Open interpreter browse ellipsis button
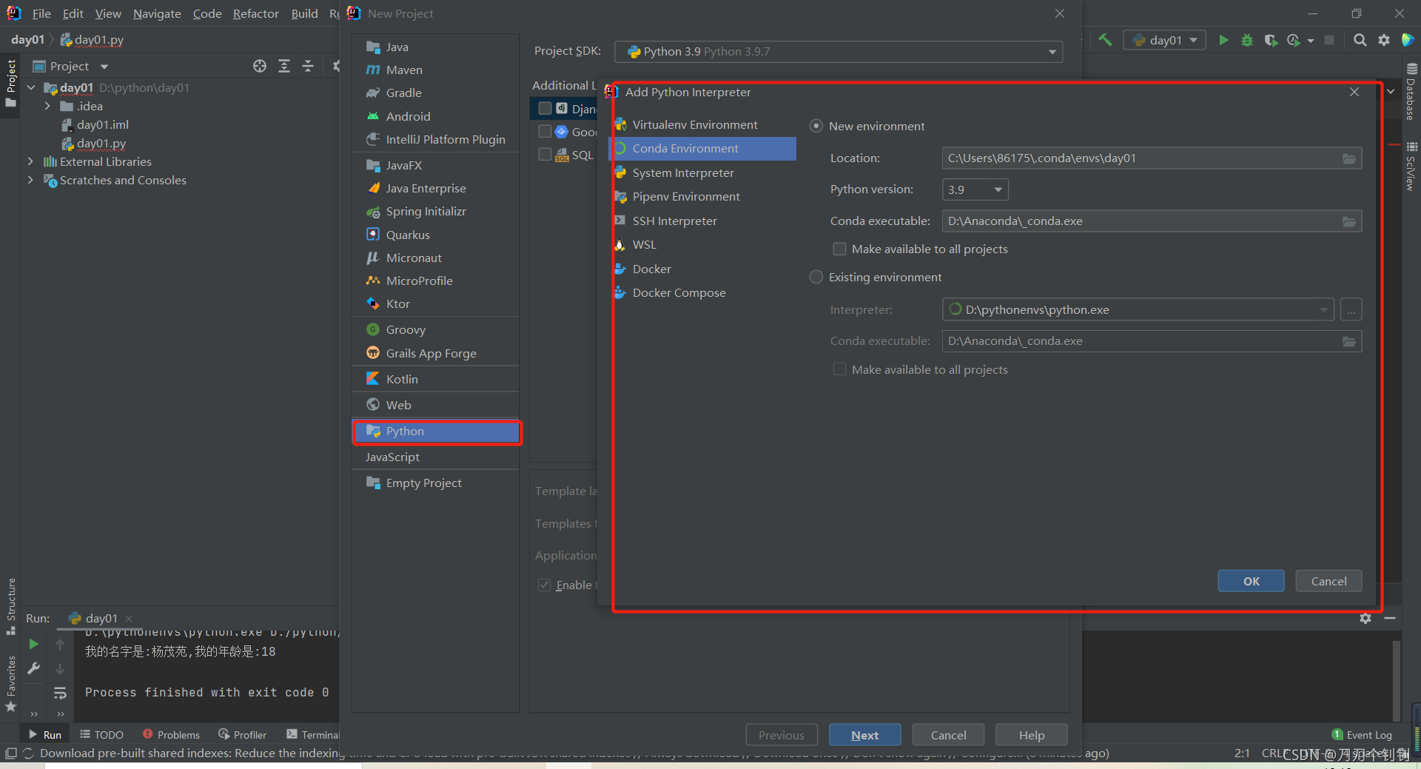1421x769 pixels. point(1351,309)
